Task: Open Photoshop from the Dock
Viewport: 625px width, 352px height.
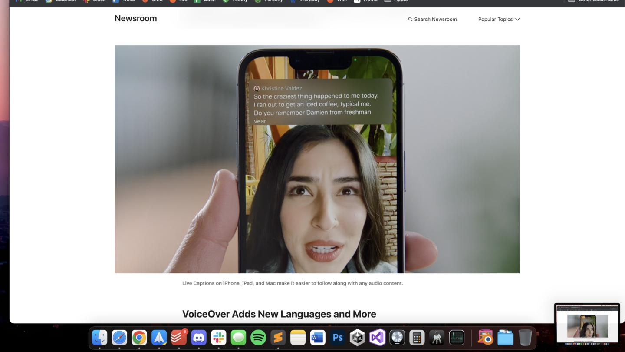Action: [337, 337]
